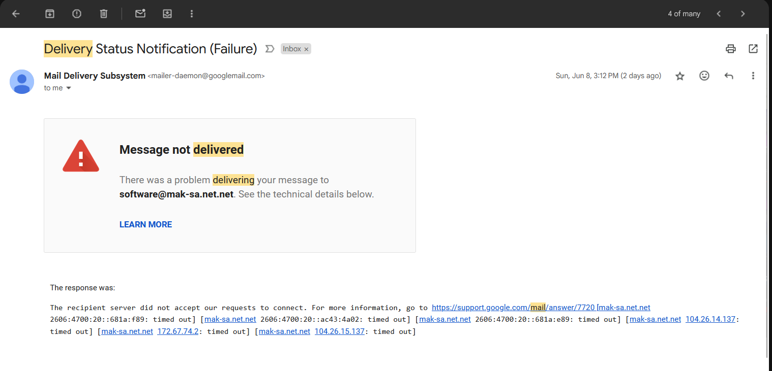Open the message's three-dot more menu
The image size is (772, 371).
tap(753, 76)
